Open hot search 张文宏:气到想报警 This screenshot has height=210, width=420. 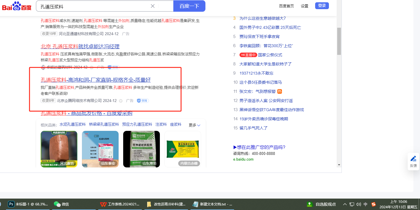pos(258,91)
